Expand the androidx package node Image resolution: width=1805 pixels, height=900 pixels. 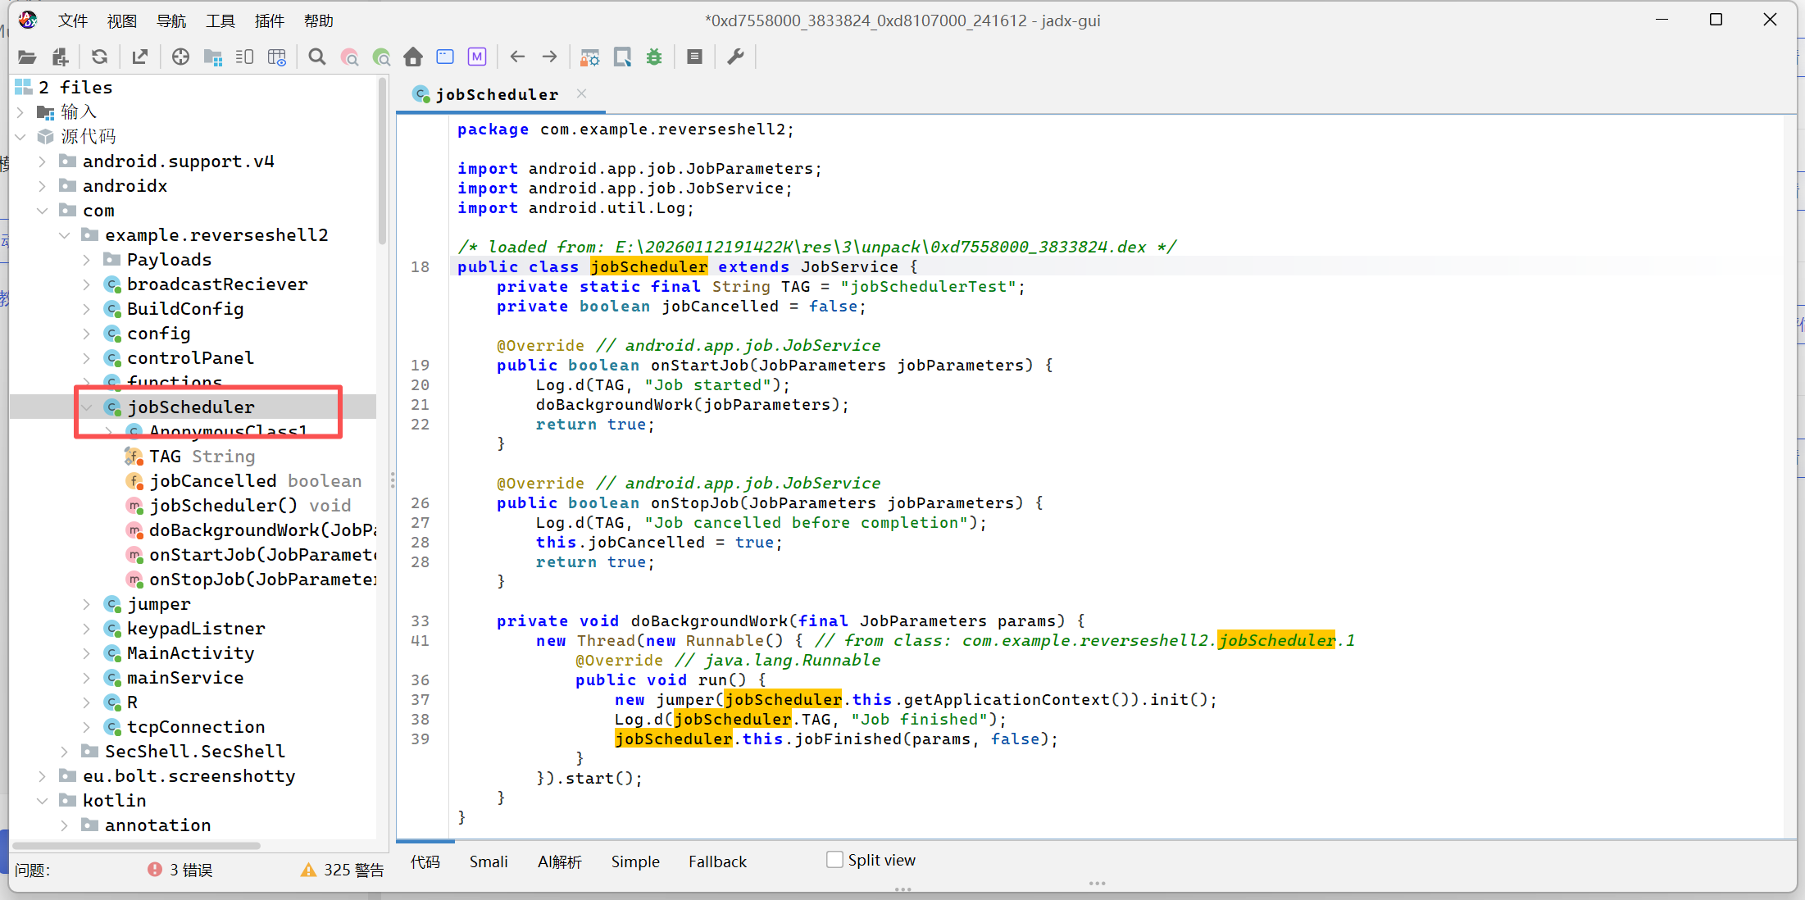tap(43, 186)
